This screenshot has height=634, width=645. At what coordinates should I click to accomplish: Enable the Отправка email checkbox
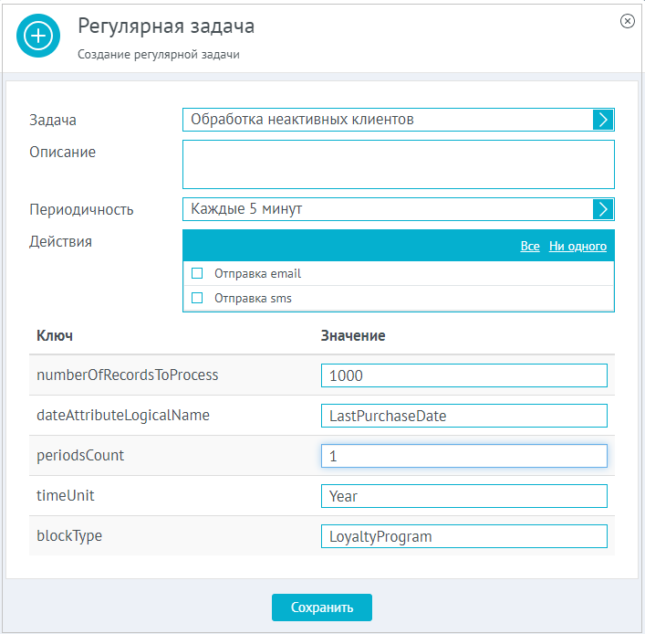point(197,273)
